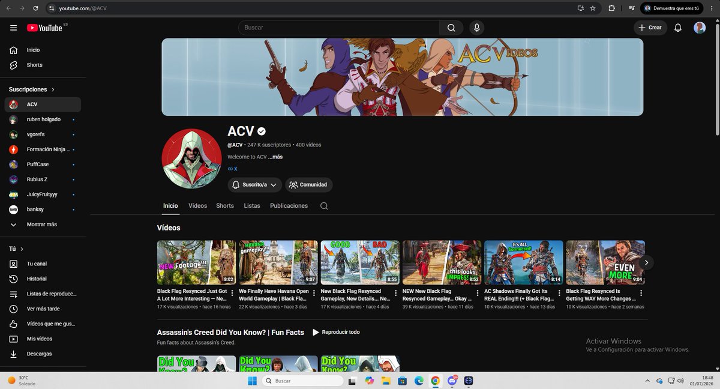Play 'NEW New Black Flag Resynced Gameplay' thumbnail
Viewport: 720px width, 389px height.
tap(442, 262)
